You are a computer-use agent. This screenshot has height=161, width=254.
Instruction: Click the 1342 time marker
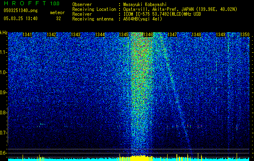point(51,35)
